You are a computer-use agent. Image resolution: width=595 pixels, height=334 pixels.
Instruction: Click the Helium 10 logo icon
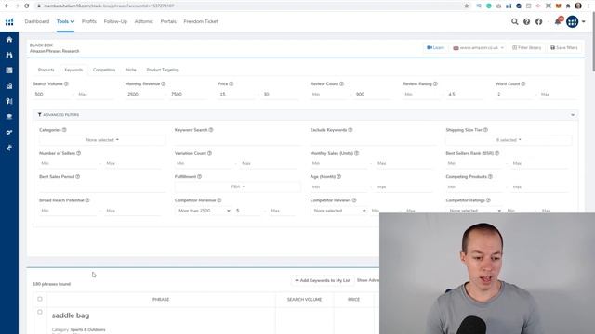click(x=9, y=22)
